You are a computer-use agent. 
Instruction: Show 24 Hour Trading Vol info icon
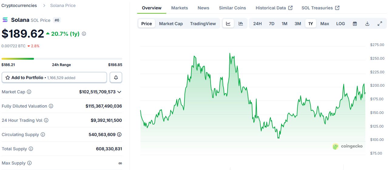46,120
